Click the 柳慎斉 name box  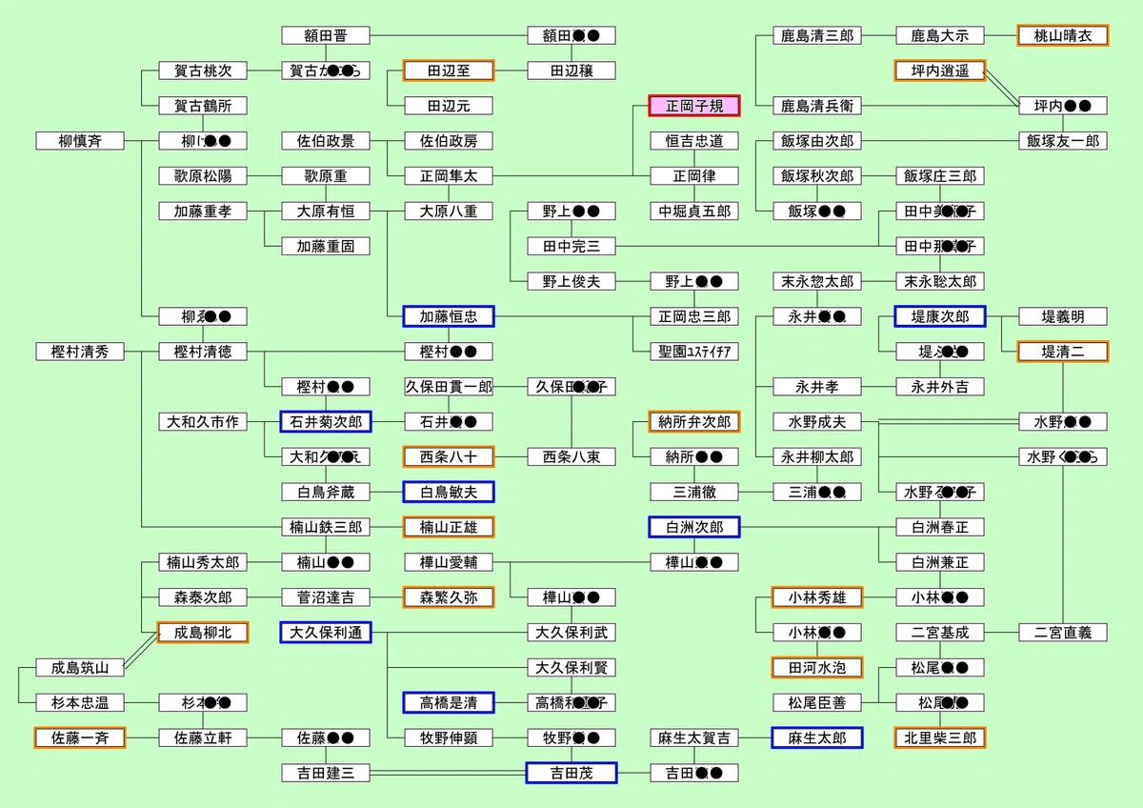(x=80, y=141)
